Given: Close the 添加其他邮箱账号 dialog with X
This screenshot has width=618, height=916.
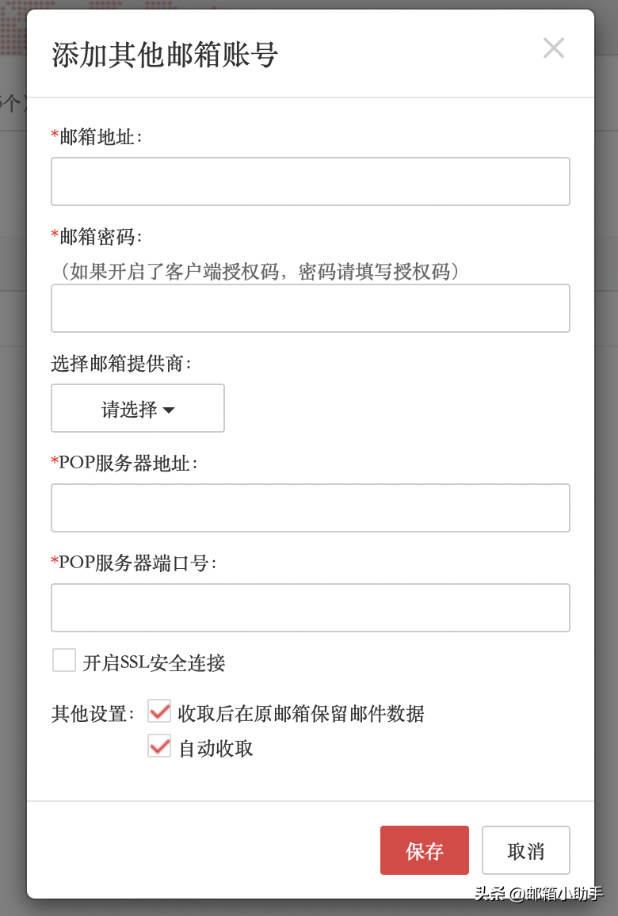Looking at the screenshot, I should [554, 48].
